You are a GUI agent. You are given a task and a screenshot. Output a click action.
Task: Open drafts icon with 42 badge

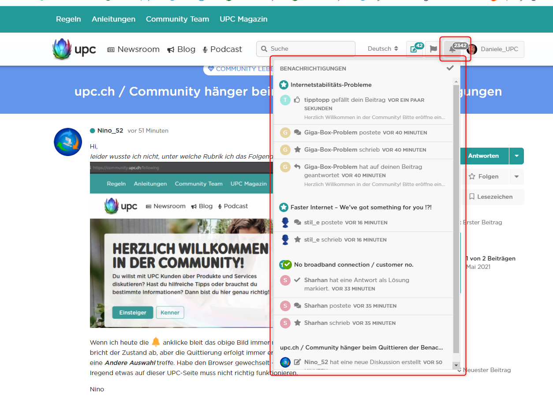coord(414,49)
